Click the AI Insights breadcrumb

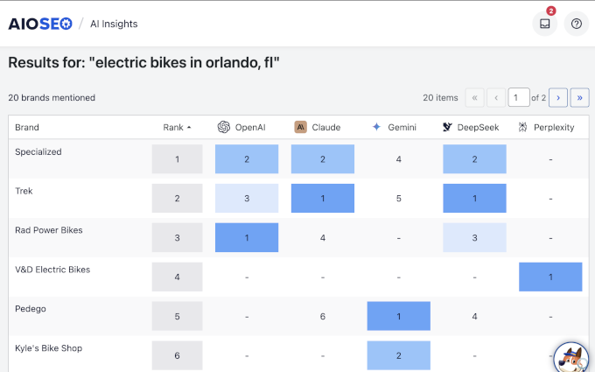[x=114, y=24]
